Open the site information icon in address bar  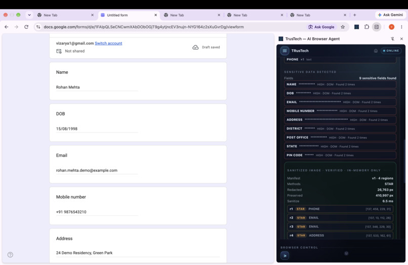[x=38, y=27]
